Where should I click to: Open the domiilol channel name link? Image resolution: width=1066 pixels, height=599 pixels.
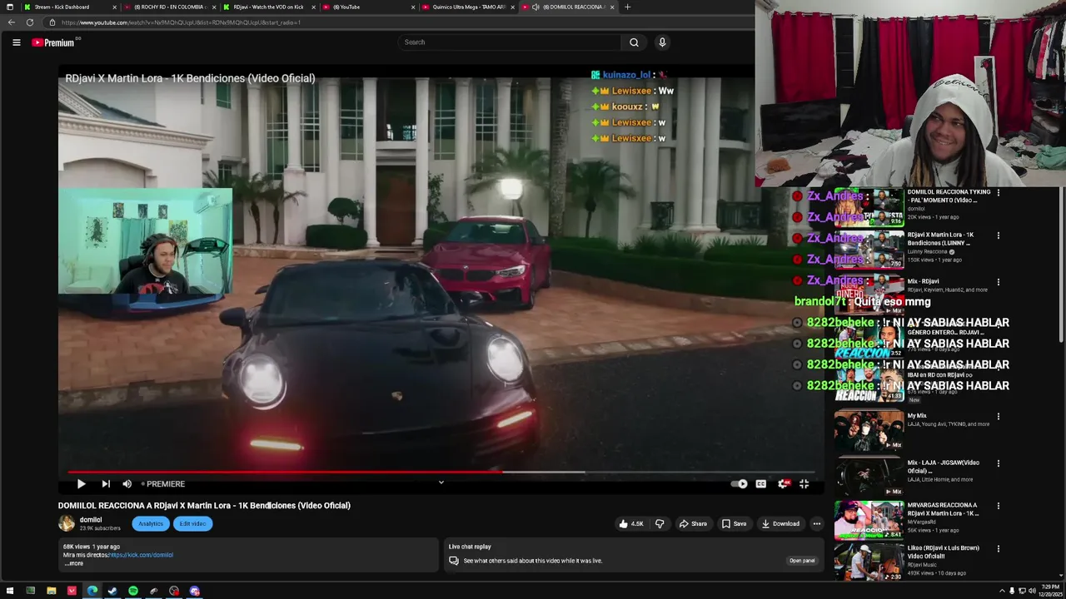coord(91,520)
